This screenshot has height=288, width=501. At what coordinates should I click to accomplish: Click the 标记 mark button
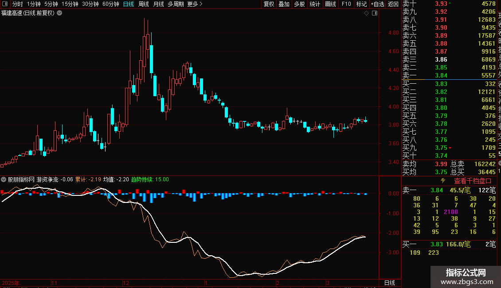pyautogui.click(x=361, y=4)
